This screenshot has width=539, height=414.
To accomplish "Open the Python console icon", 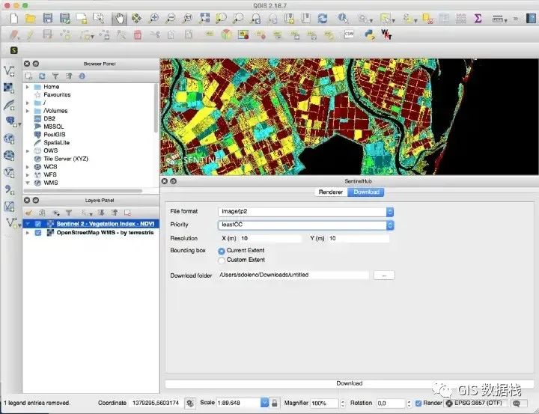I will [369, 34].
